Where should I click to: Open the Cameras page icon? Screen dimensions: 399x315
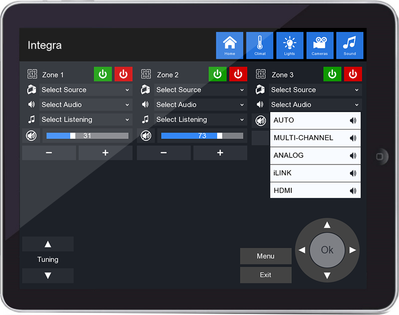[x=320, y=45]
